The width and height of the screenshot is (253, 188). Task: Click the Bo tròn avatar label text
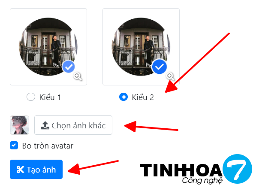pos(48,146)
